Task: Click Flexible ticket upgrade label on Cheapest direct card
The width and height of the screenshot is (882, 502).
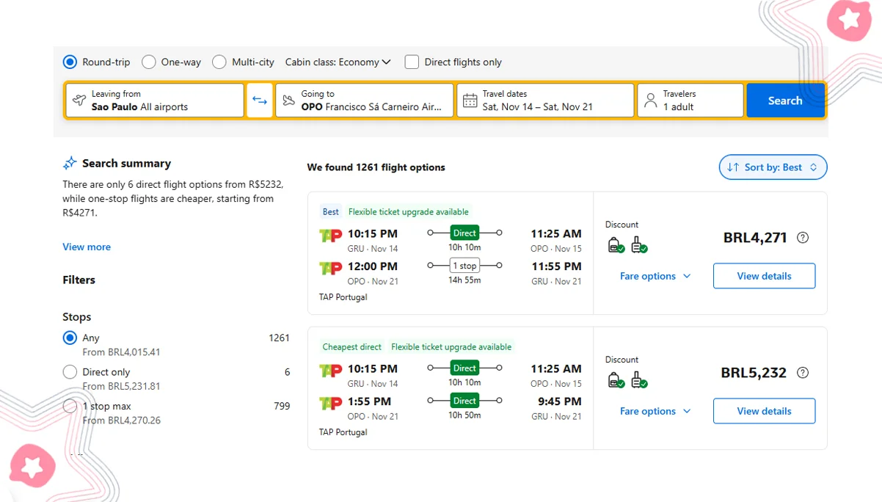Action: (451, 346)
